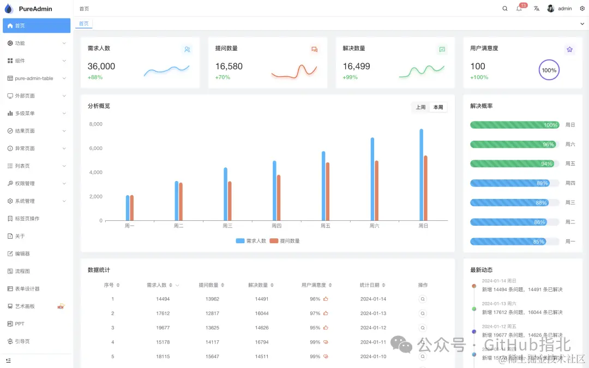Image resolution: width=589 pixels, height=368 pixels.
Task: Click the thumbs-up icon next to 97%
Action: pyautogui.click(x=326, y=313)
